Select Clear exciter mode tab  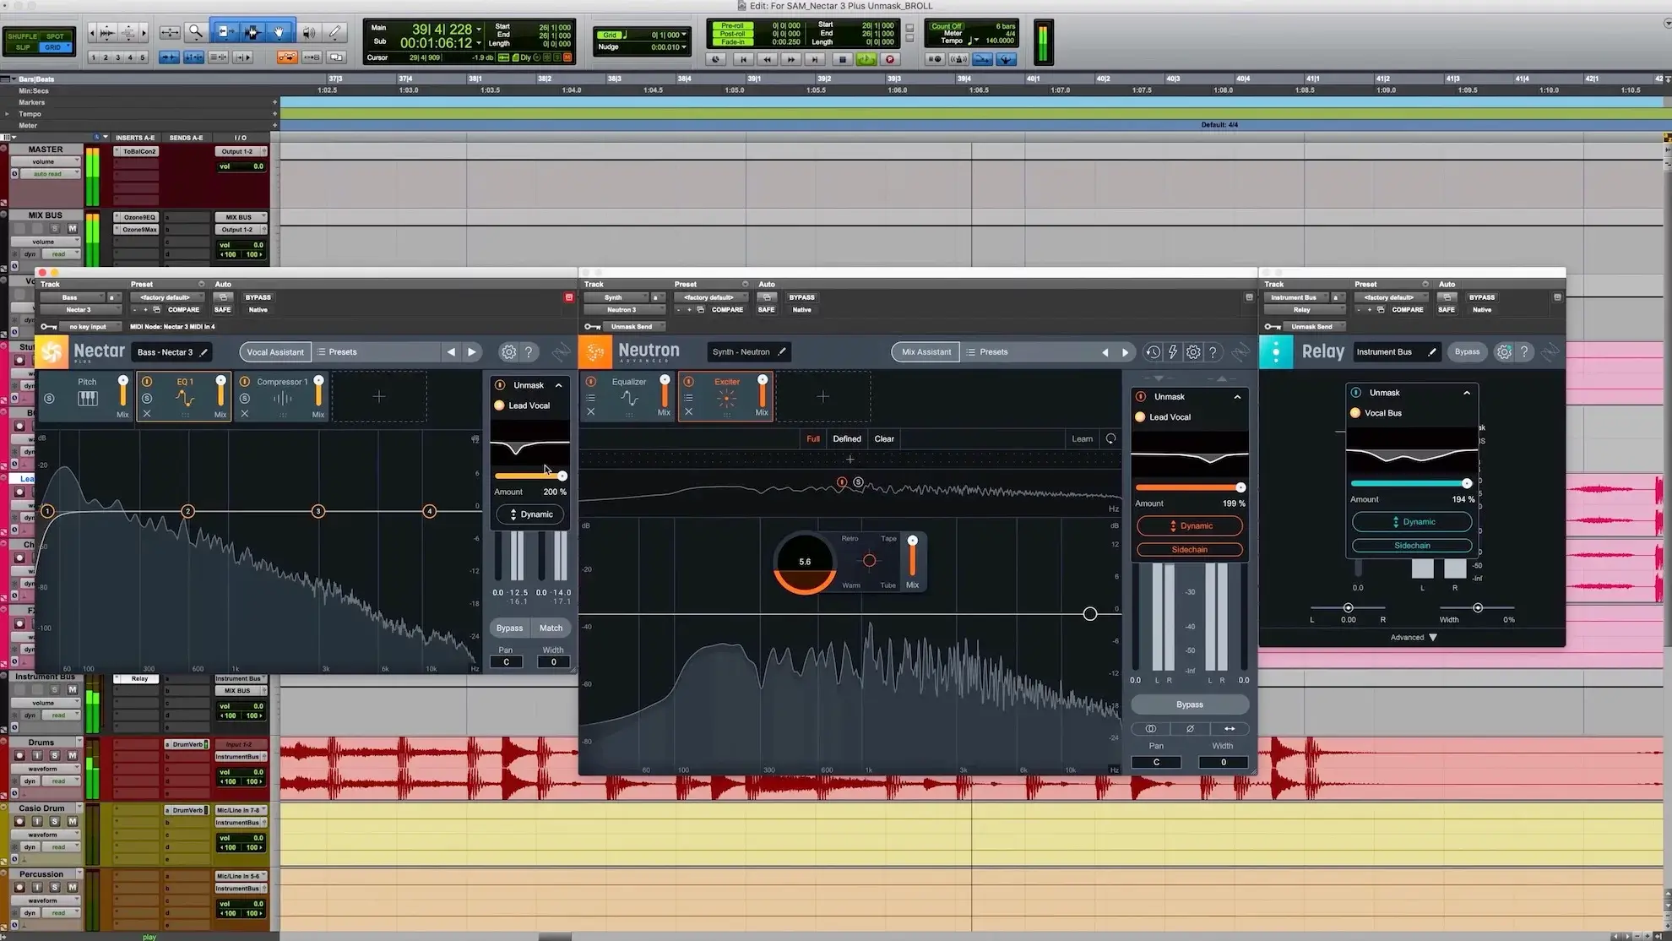click(884, 439)
